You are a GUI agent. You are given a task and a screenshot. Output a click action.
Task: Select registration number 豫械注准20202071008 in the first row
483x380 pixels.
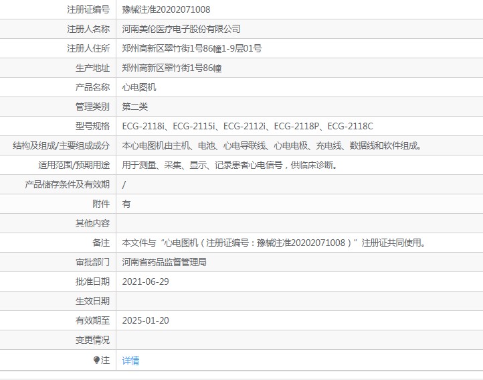coord(166,9)
